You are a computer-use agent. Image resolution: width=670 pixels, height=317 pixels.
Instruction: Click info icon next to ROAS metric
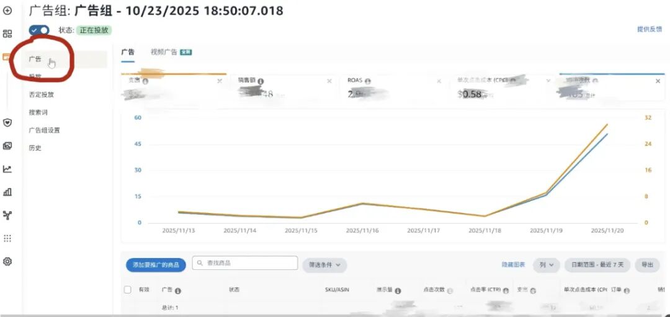tap(368, 81)
